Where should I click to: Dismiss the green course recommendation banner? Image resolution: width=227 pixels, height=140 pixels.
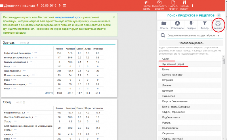114,17
